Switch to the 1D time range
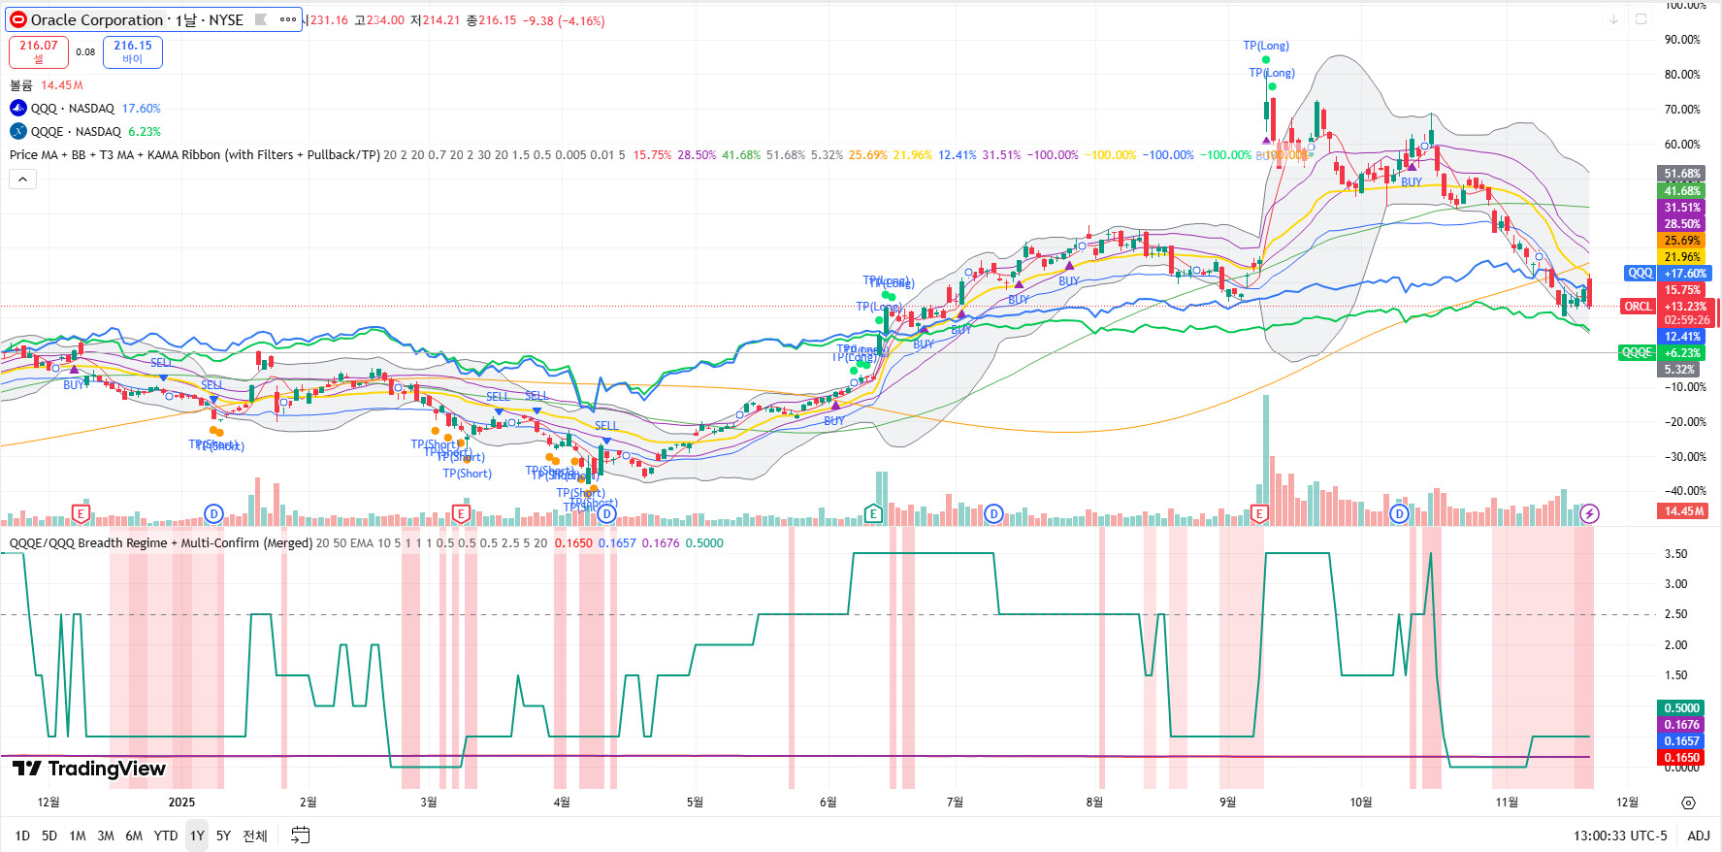The width and height of the screenshot is (1722, 852). [22, 836]
